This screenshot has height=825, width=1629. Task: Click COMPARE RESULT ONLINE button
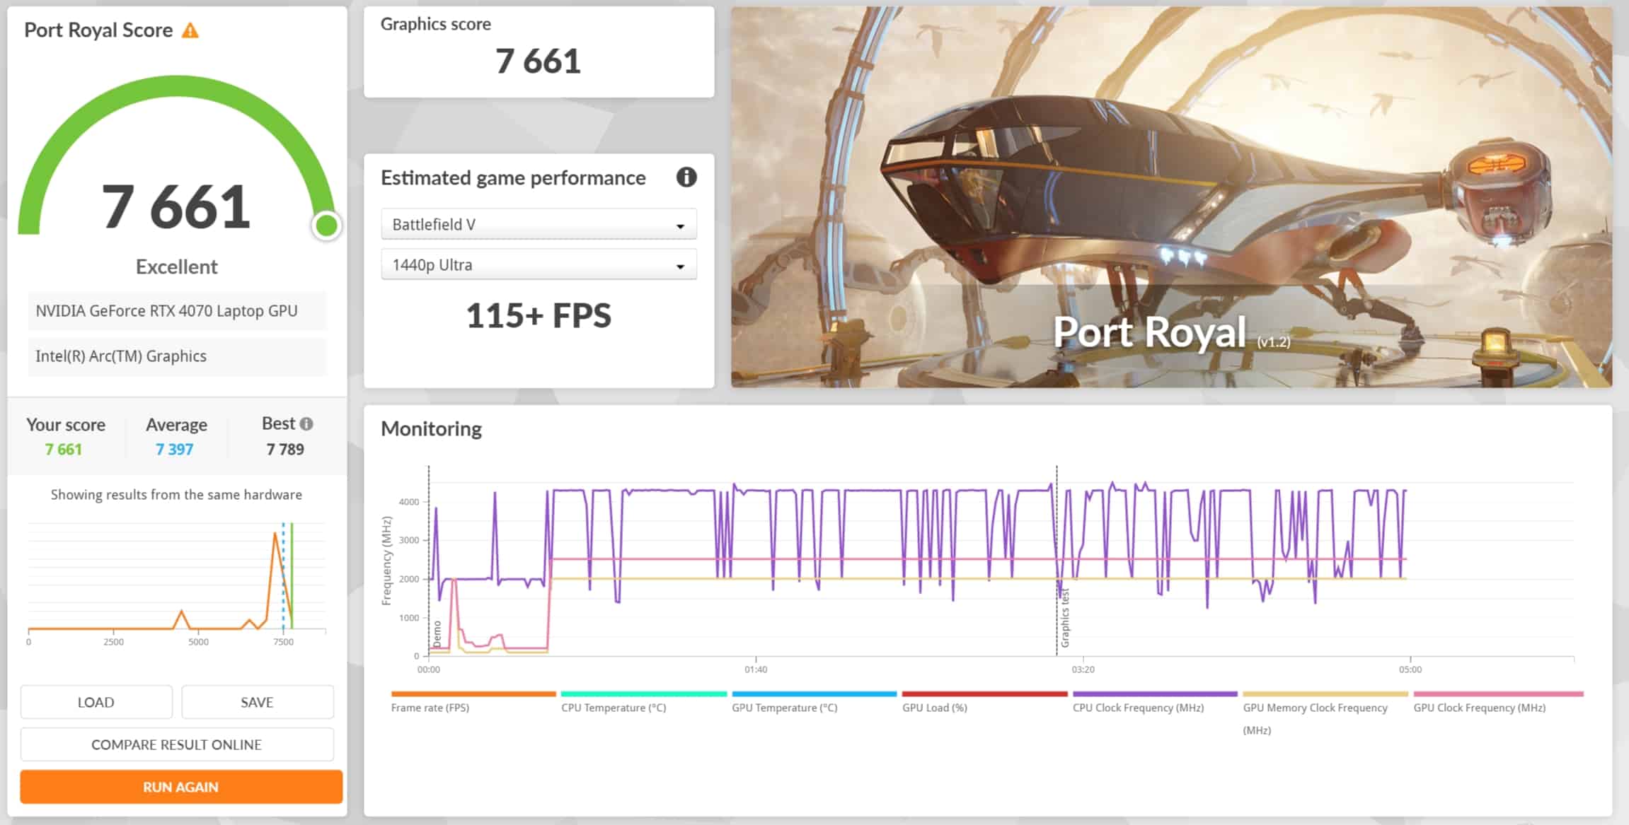pos(177,744)
